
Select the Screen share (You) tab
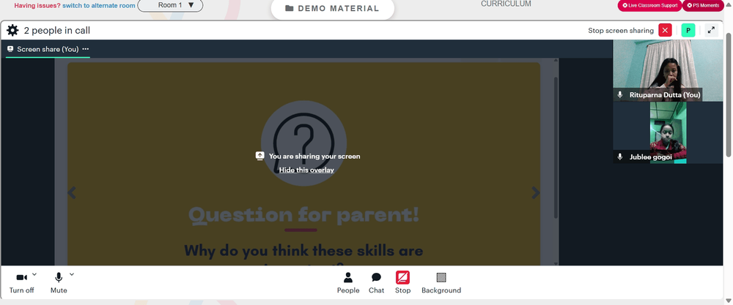[43, 49]
